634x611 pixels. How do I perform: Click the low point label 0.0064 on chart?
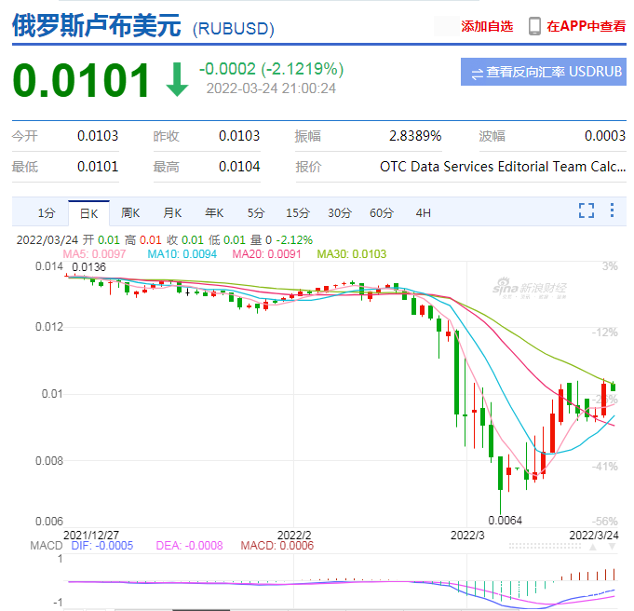505,521
